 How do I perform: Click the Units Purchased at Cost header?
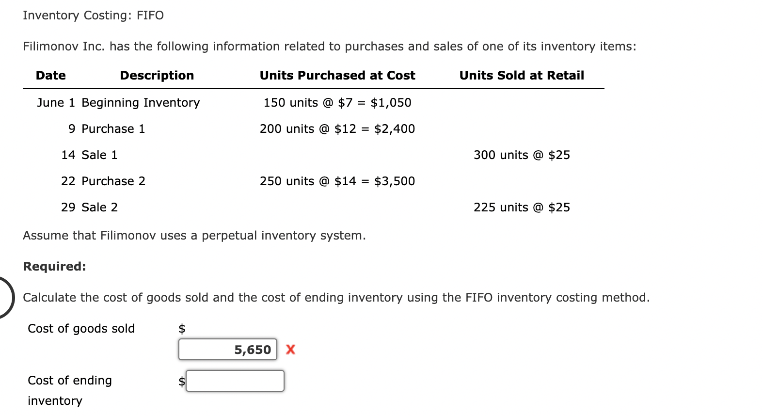pos(337,75)
